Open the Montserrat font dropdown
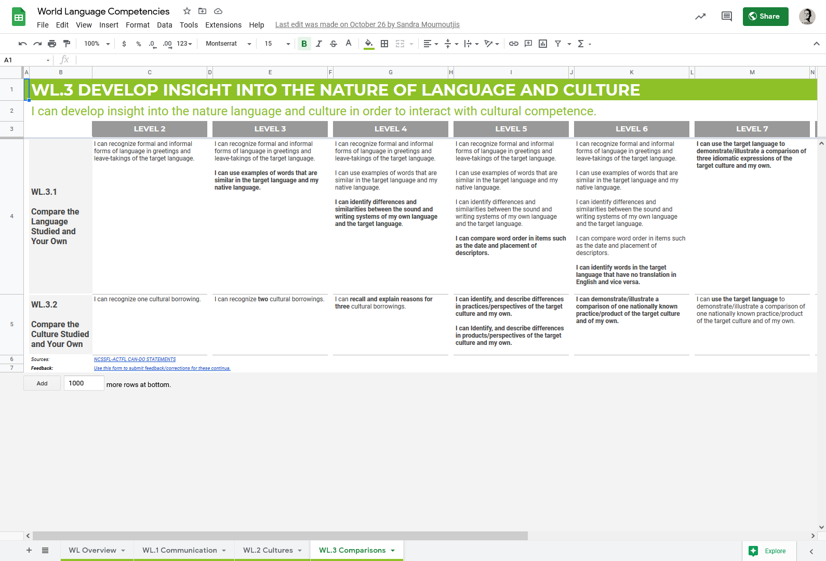The width and height of the screenshot is (826, 561). pyautogui.click(x=228, y=44)
